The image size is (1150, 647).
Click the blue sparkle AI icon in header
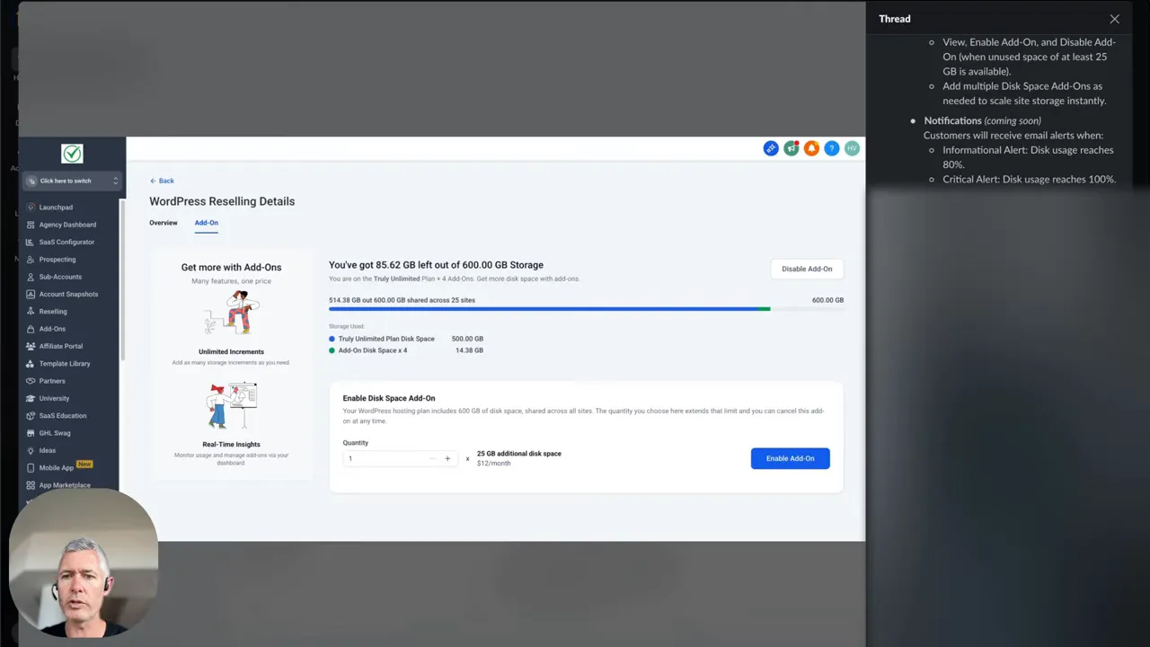pos(771,148)
